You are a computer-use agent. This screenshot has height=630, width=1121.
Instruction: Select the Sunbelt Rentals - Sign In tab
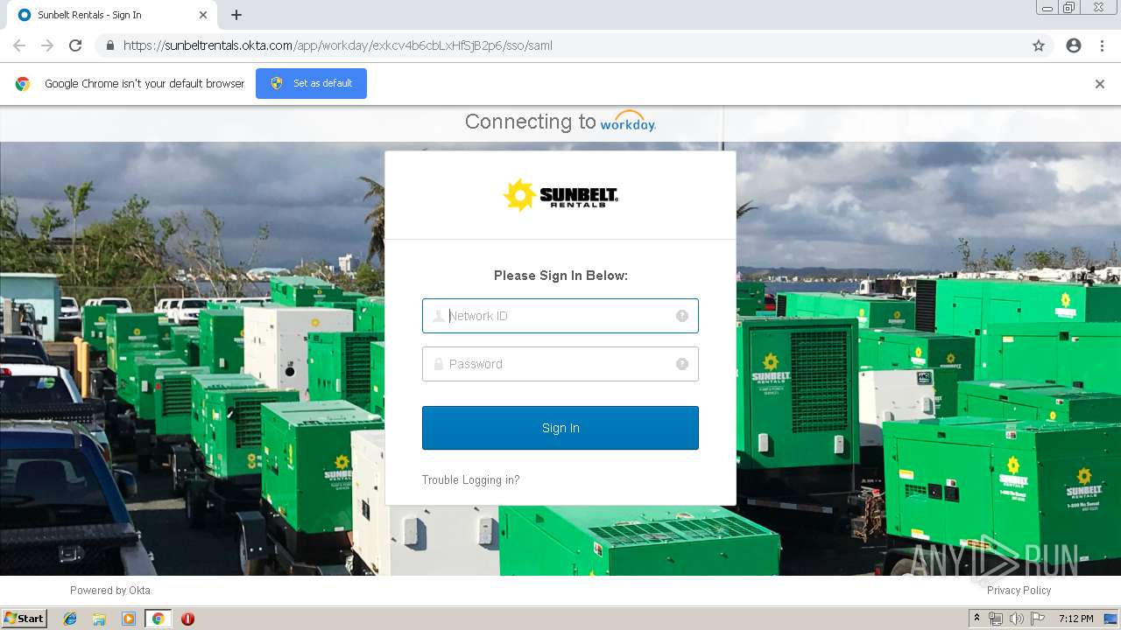point(114,15)
